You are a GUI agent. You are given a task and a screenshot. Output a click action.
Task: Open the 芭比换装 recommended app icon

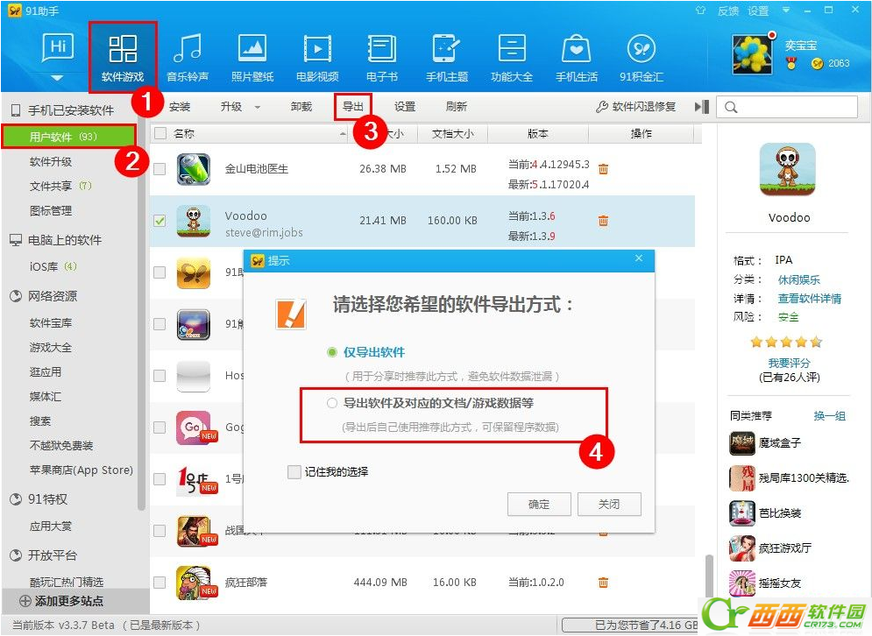tap(742, 512)
